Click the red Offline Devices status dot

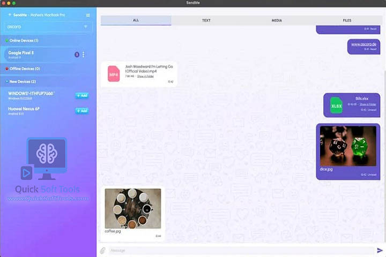[7, 69]
